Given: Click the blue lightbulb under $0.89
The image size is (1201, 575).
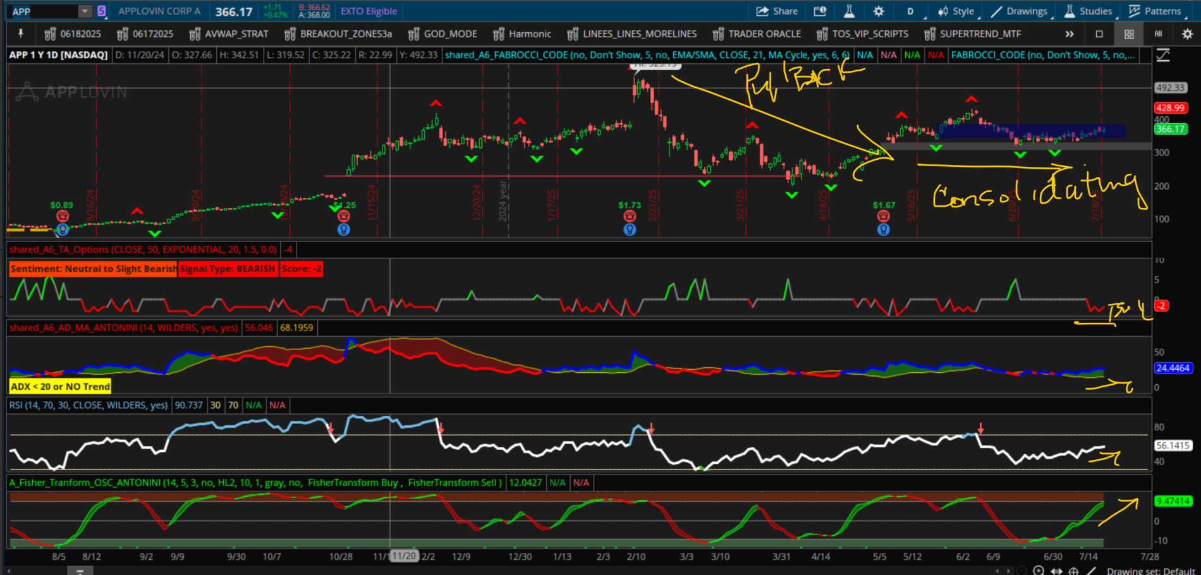Looking at the screenshot, I should coord(62,230).
